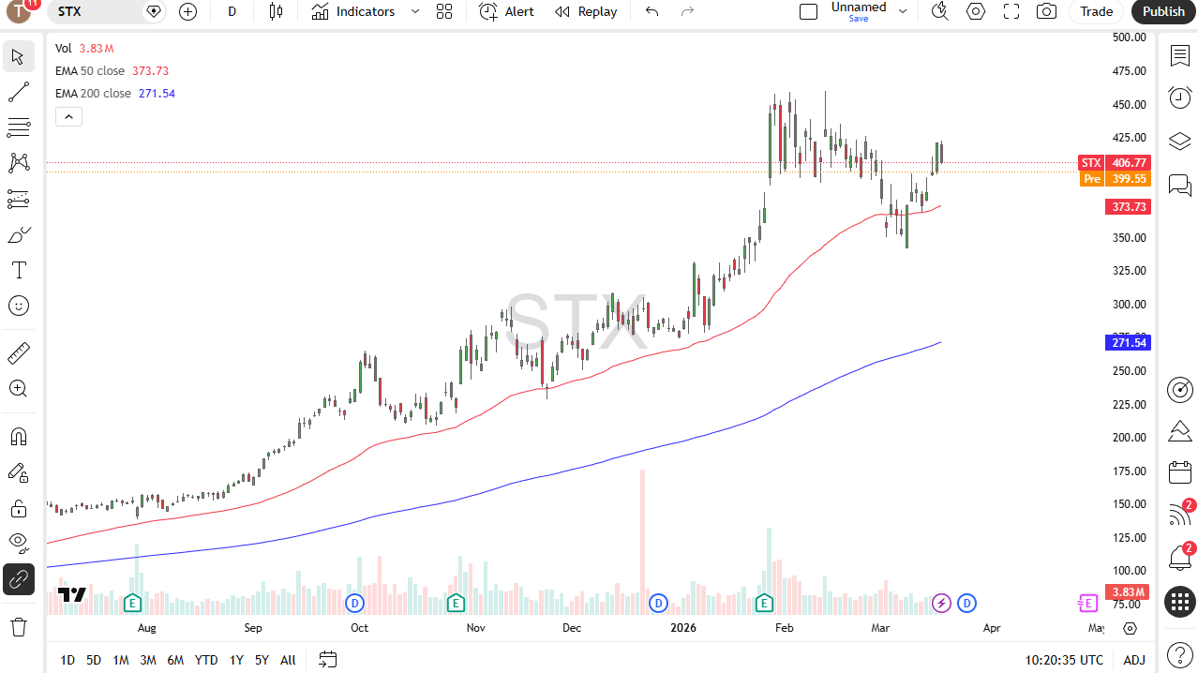Open the watchlist panel icon
1198x673 pixels.
coord(1179,55)
